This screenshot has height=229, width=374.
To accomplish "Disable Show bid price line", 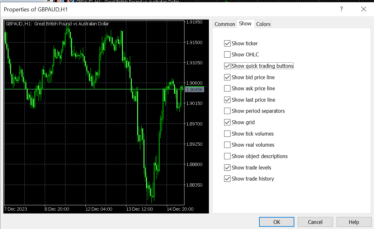I will point(227,77).
